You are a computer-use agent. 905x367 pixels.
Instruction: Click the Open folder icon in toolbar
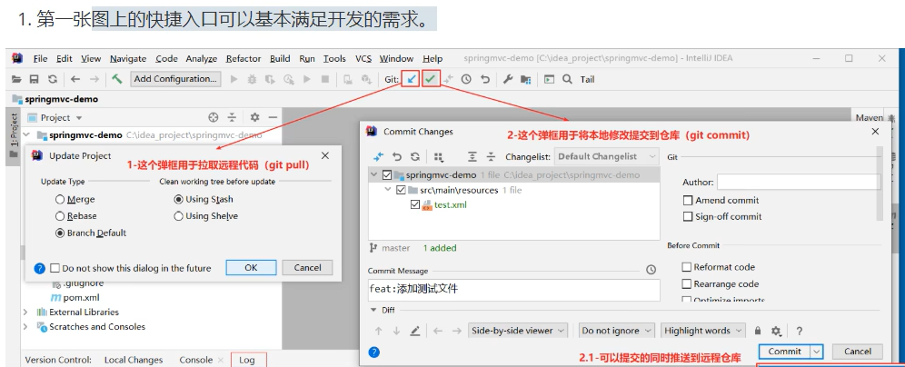(x=16, y=79)
